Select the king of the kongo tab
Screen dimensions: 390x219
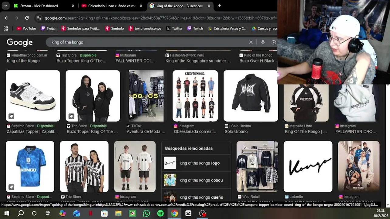click(x=180, y=6)
